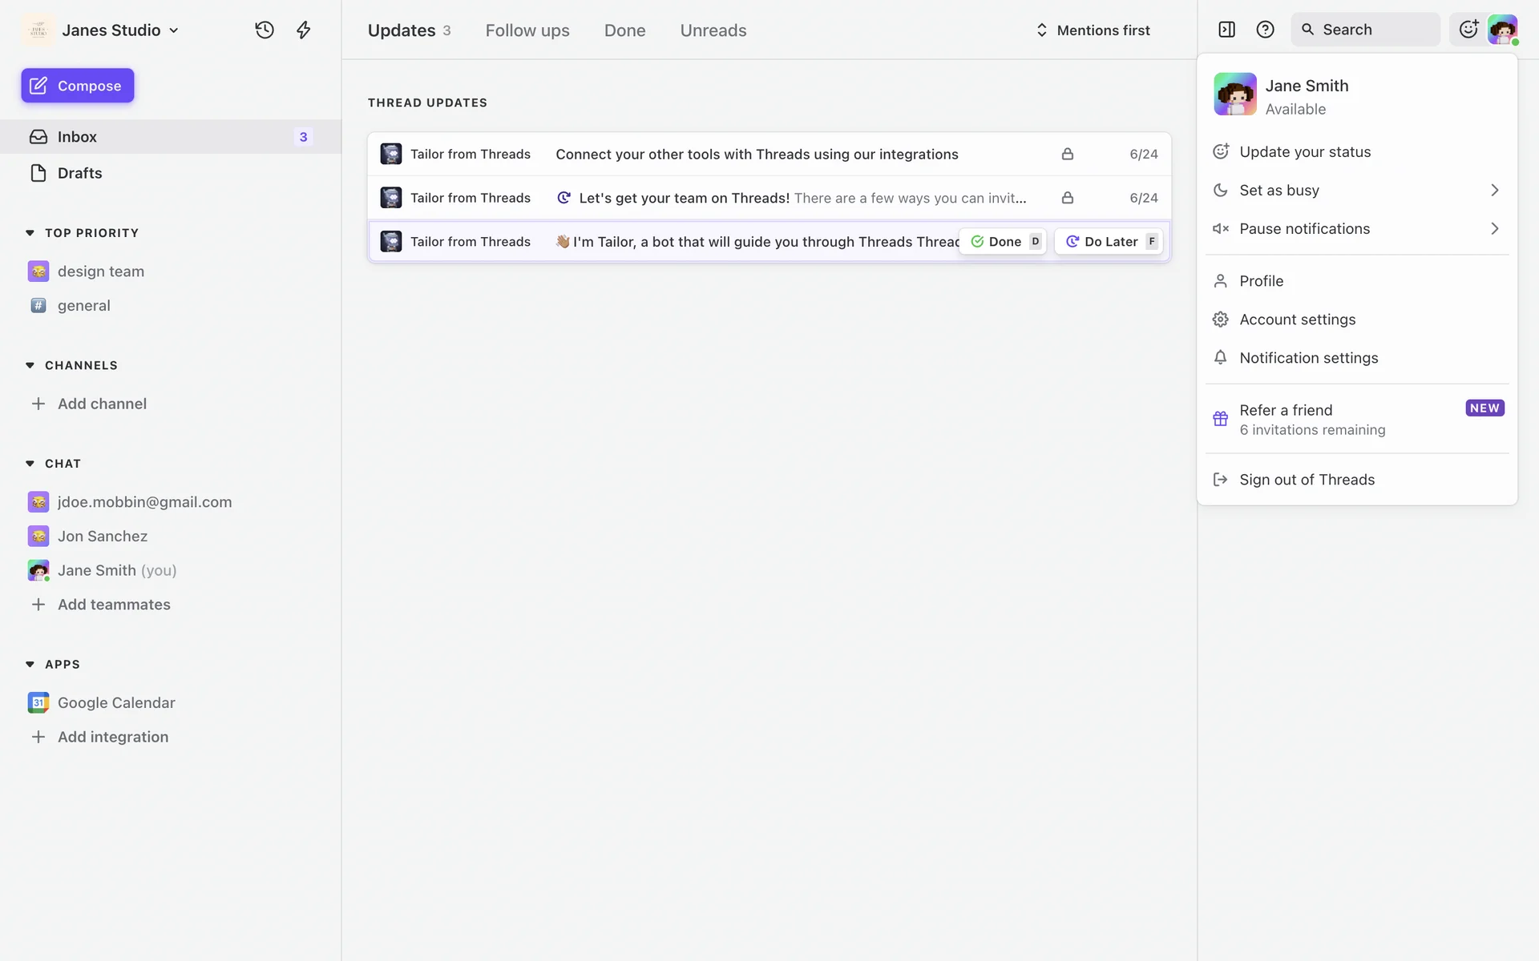The width and height of the screenshot is (1539, 961).
Task: Collapse the Channels section
Action: pyautogui.click(x=30, y=365)
